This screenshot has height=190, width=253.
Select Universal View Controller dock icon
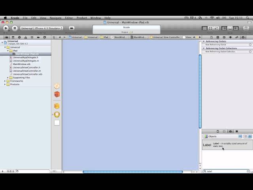(x=57, y=114)
